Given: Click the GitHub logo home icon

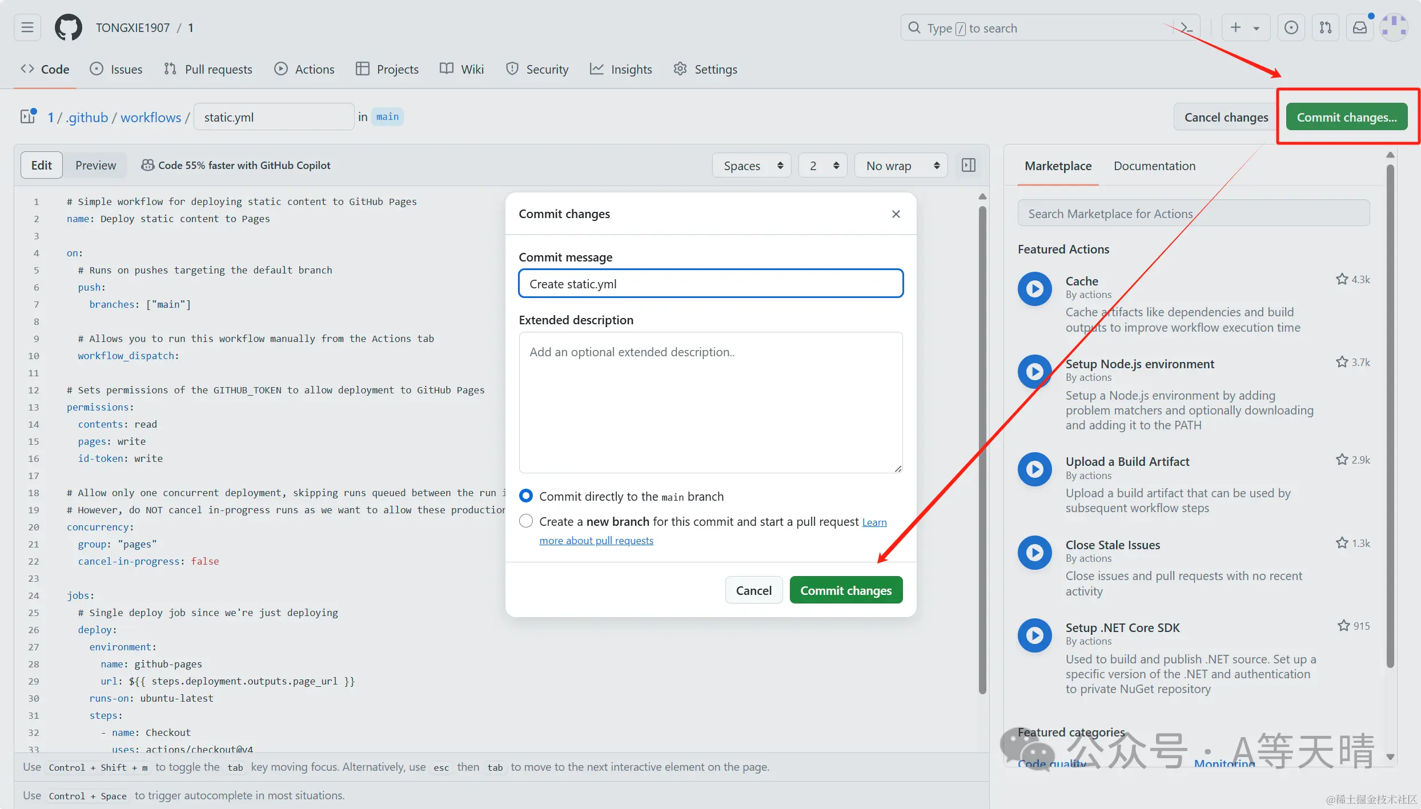Looking at the screenshot, I should click(x=69, y=27).
